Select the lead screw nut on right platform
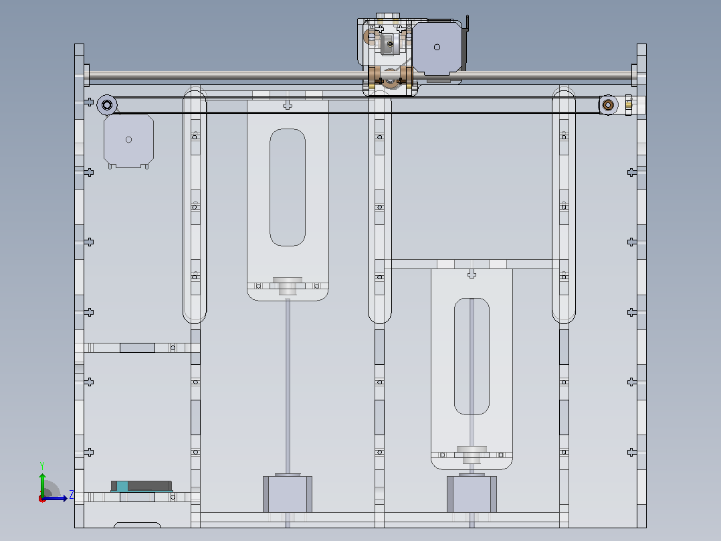Viewport: 721px width, 541px height. pyautogui.click(x=472, y=455)
